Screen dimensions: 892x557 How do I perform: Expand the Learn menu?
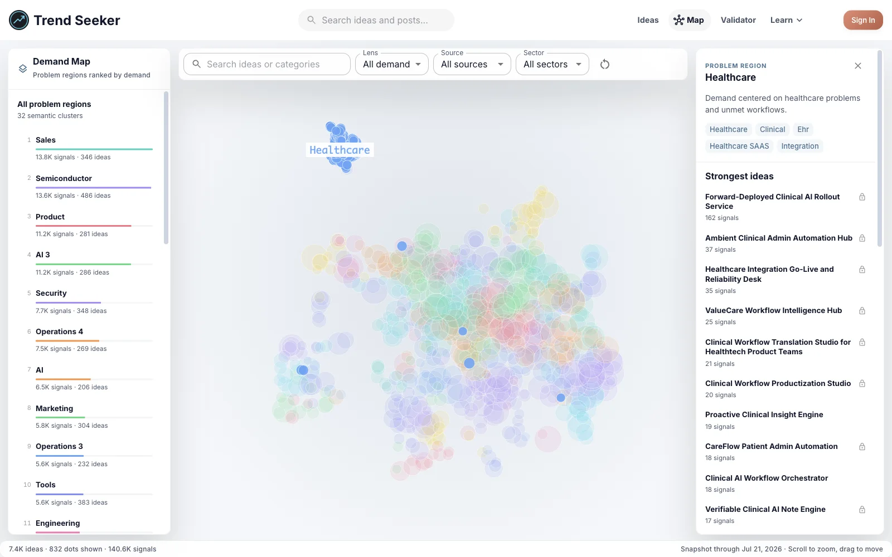click(x=786, y=20)
